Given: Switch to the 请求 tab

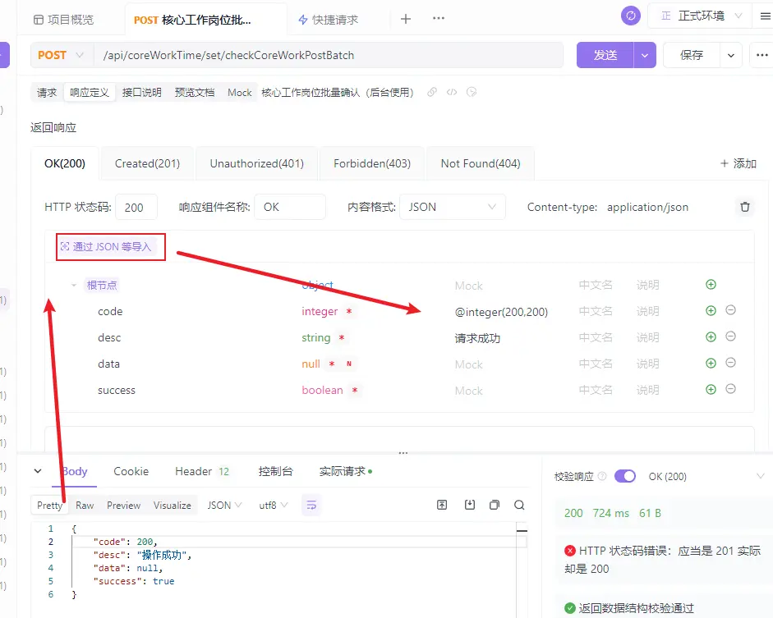Looking at the screenshot, I should tap(47, 93).
